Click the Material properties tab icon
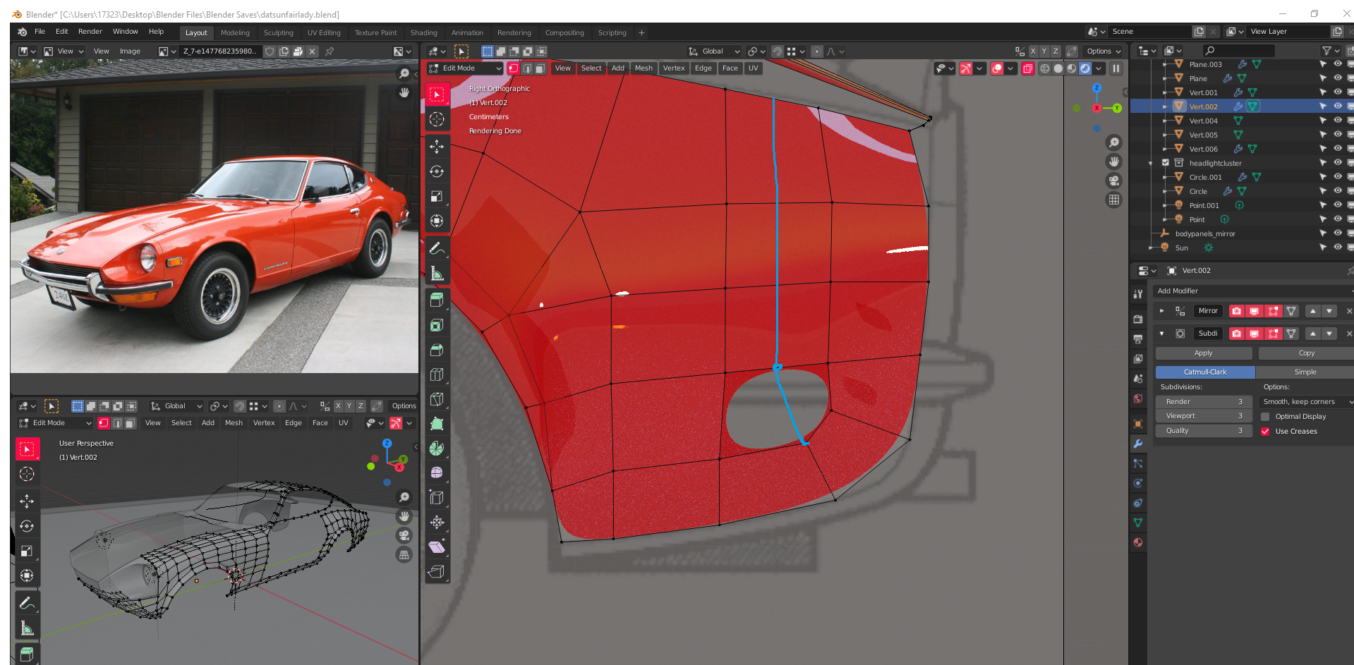The height and width of the screenshot is (665, 1354). coord(1137,542)
